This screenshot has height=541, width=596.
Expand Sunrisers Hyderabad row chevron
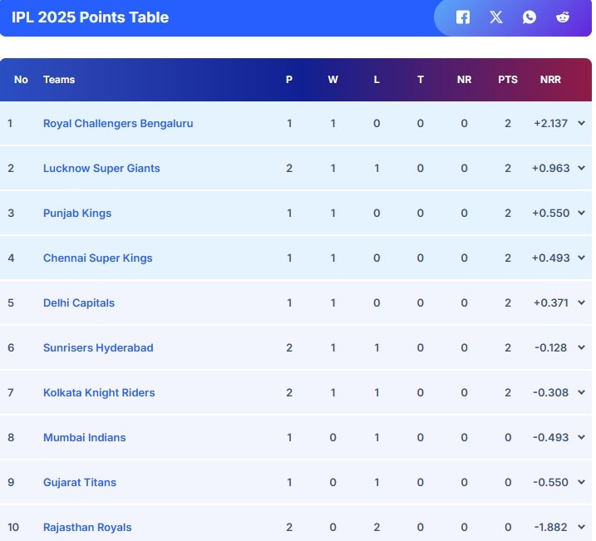[581, 347]
